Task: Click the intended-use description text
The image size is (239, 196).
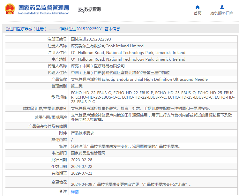Action: pos(151,117)
